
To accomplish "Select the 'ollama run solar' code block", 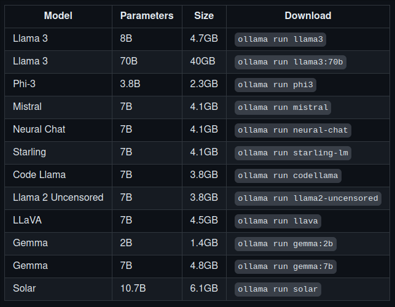I will tap(278, 289).
